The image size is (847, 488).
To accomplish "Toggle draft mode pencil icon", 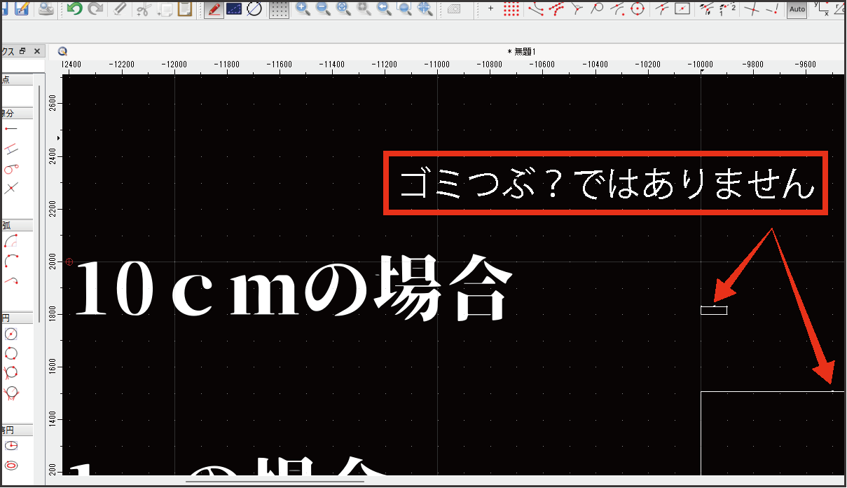I will click(214, 9).
